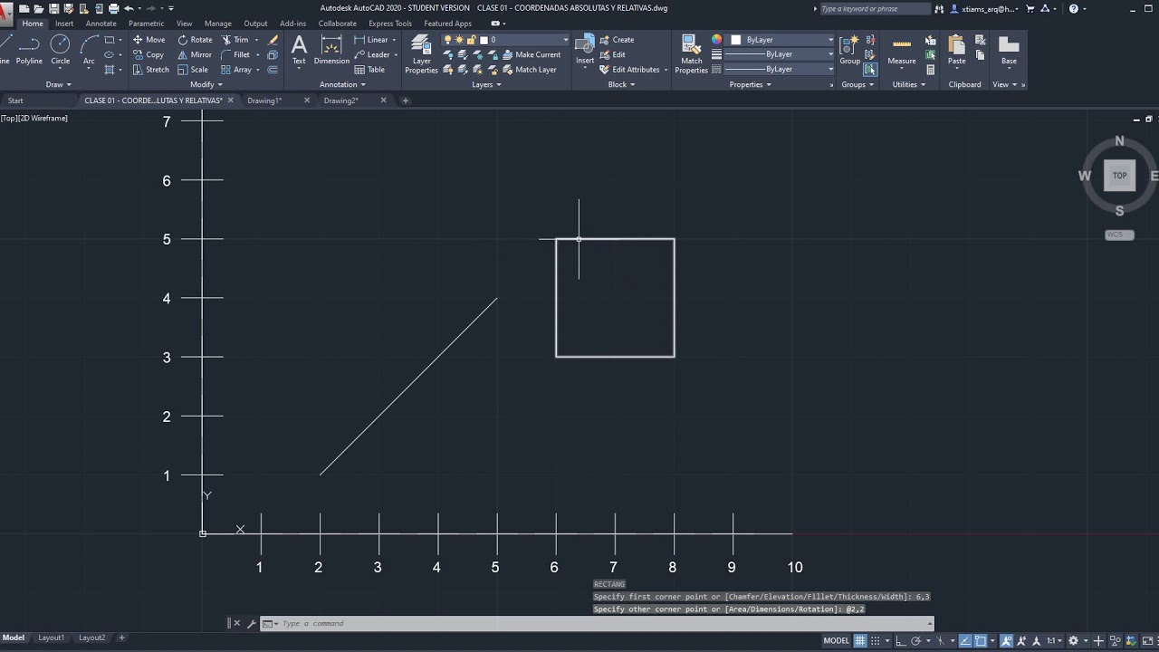Image resolution: width=1159 pixels, height=652 pixels.
Task: Click the Dimension tool
Action: pyautogui.click(x=331, y=50)
